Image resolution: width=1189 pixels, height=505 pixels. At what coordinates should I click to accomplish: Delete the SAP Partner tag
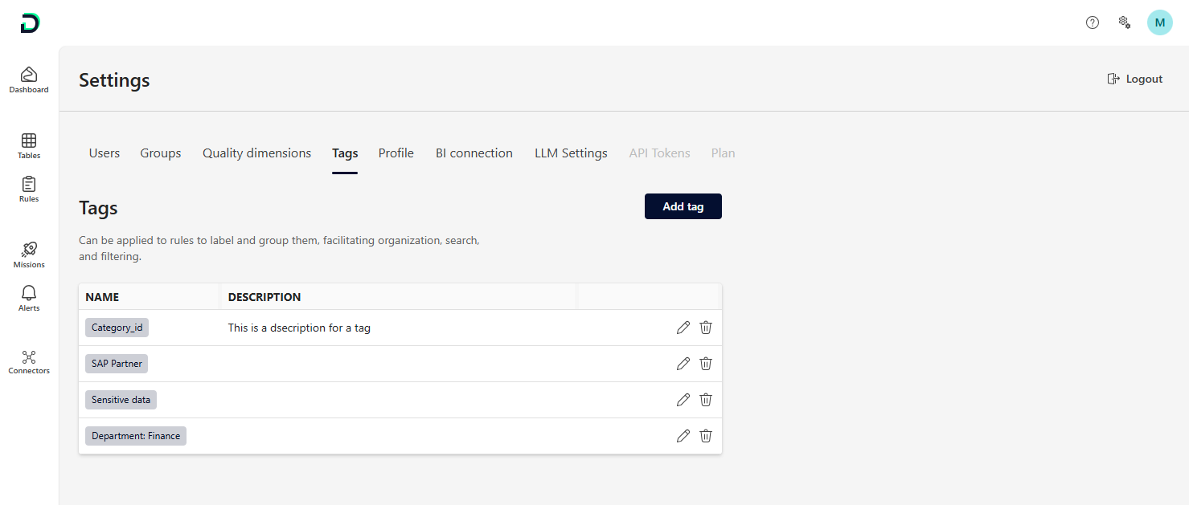click(x=706, y=364)
